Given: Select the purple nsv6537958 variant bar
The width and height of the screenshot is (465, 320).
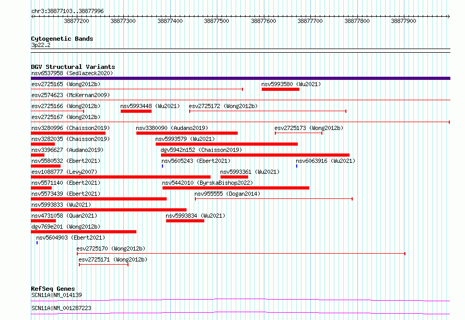Looking at the screenshot, I should pos(240,78).
